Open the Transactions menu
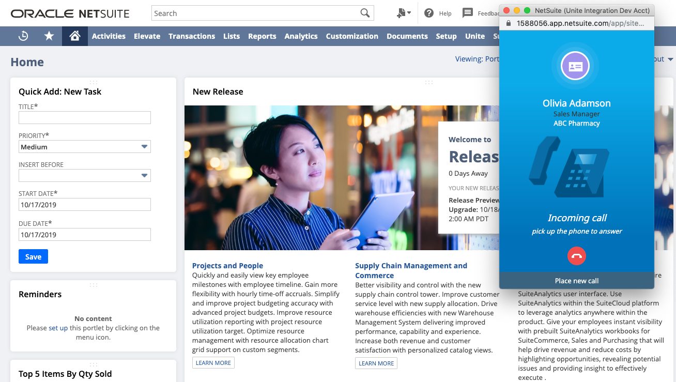The image size is (676, 382). tap(192, 36)
